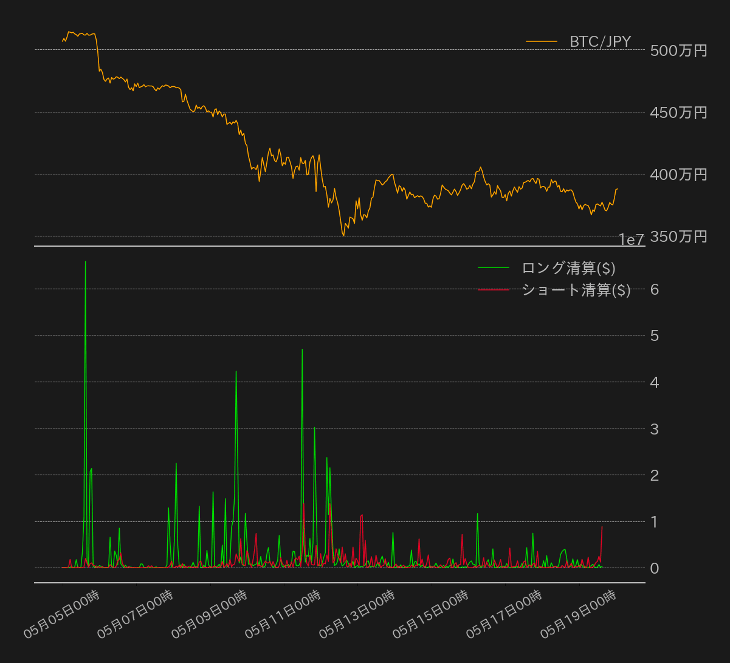Click the liquidation axis tick labeled 0
The width and height of the screenshot is (730, 663).
655,568
